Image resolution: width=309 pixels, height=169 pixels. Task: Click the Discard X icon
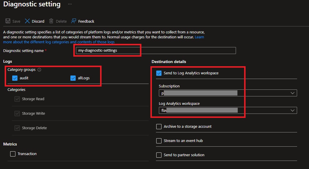[x=27, y=21]
